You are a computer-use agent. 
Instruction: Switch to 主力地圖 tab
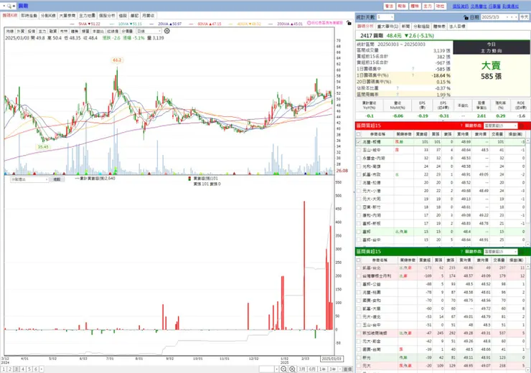tap(87, 16)
